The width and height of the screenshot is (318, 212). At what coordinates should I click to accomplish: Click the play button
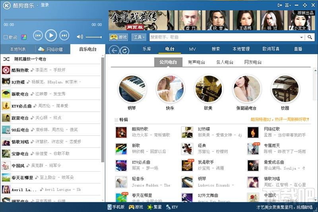click(51, 36)
